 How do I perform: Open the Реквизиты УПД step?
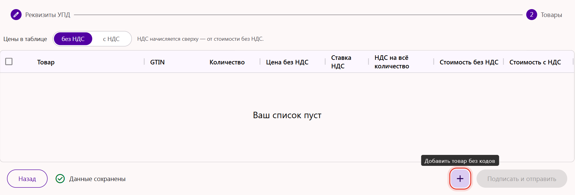[48, 15]
